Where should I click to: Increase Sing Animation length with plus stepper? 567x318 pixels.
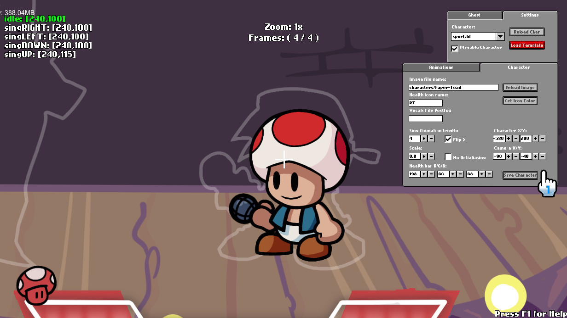point(423,139)
